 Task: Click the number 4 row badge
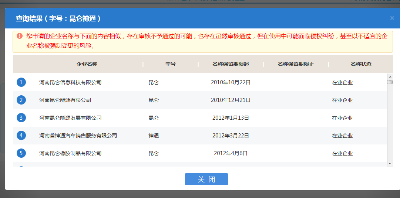click(x=21, y=136)
